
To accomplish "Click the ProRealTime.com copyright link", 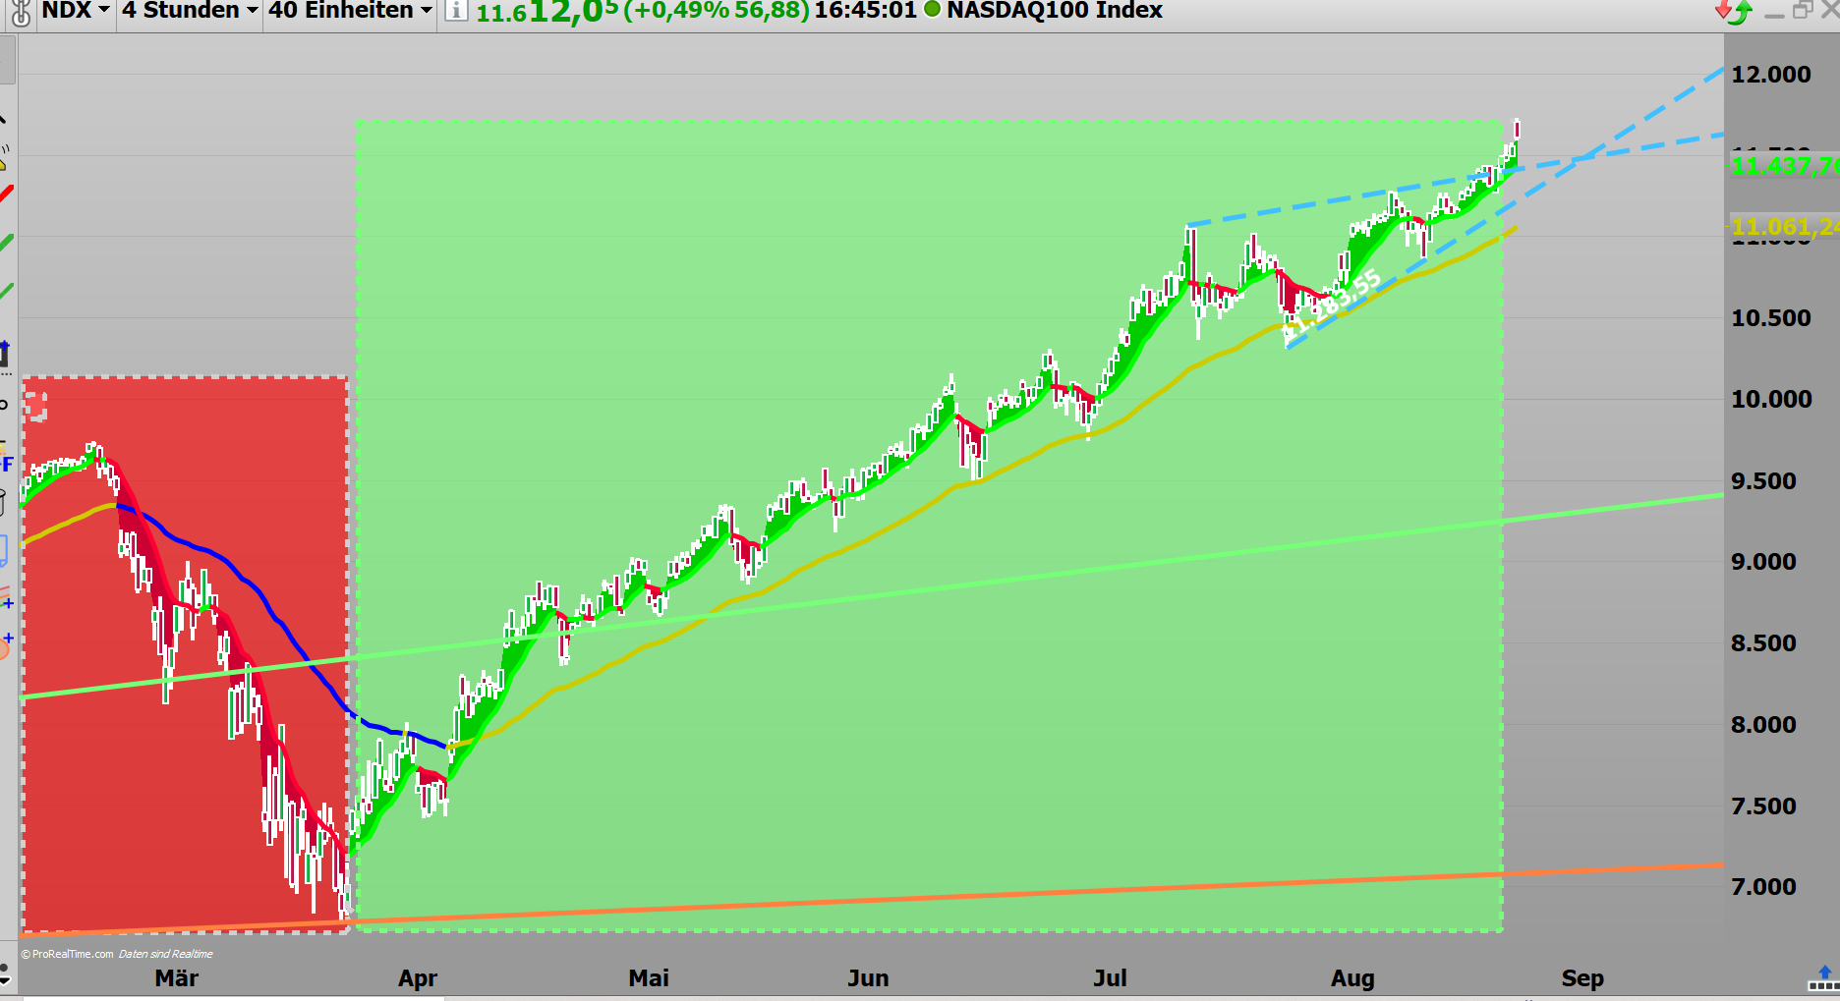I will [68, 954].
